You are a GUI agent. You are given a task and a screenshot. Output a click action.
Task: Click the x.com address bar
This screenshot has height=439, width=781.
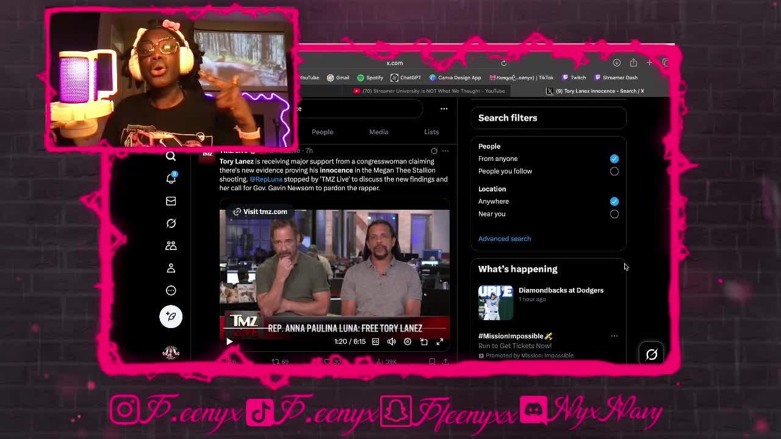tap(395, 63)
